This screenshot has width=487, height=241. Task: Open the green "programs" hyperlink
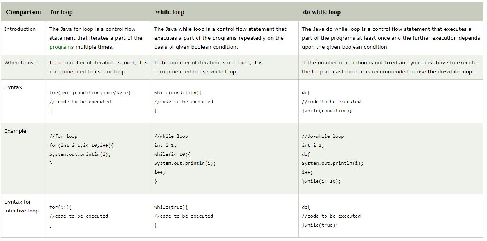click(x=61, y=47)
